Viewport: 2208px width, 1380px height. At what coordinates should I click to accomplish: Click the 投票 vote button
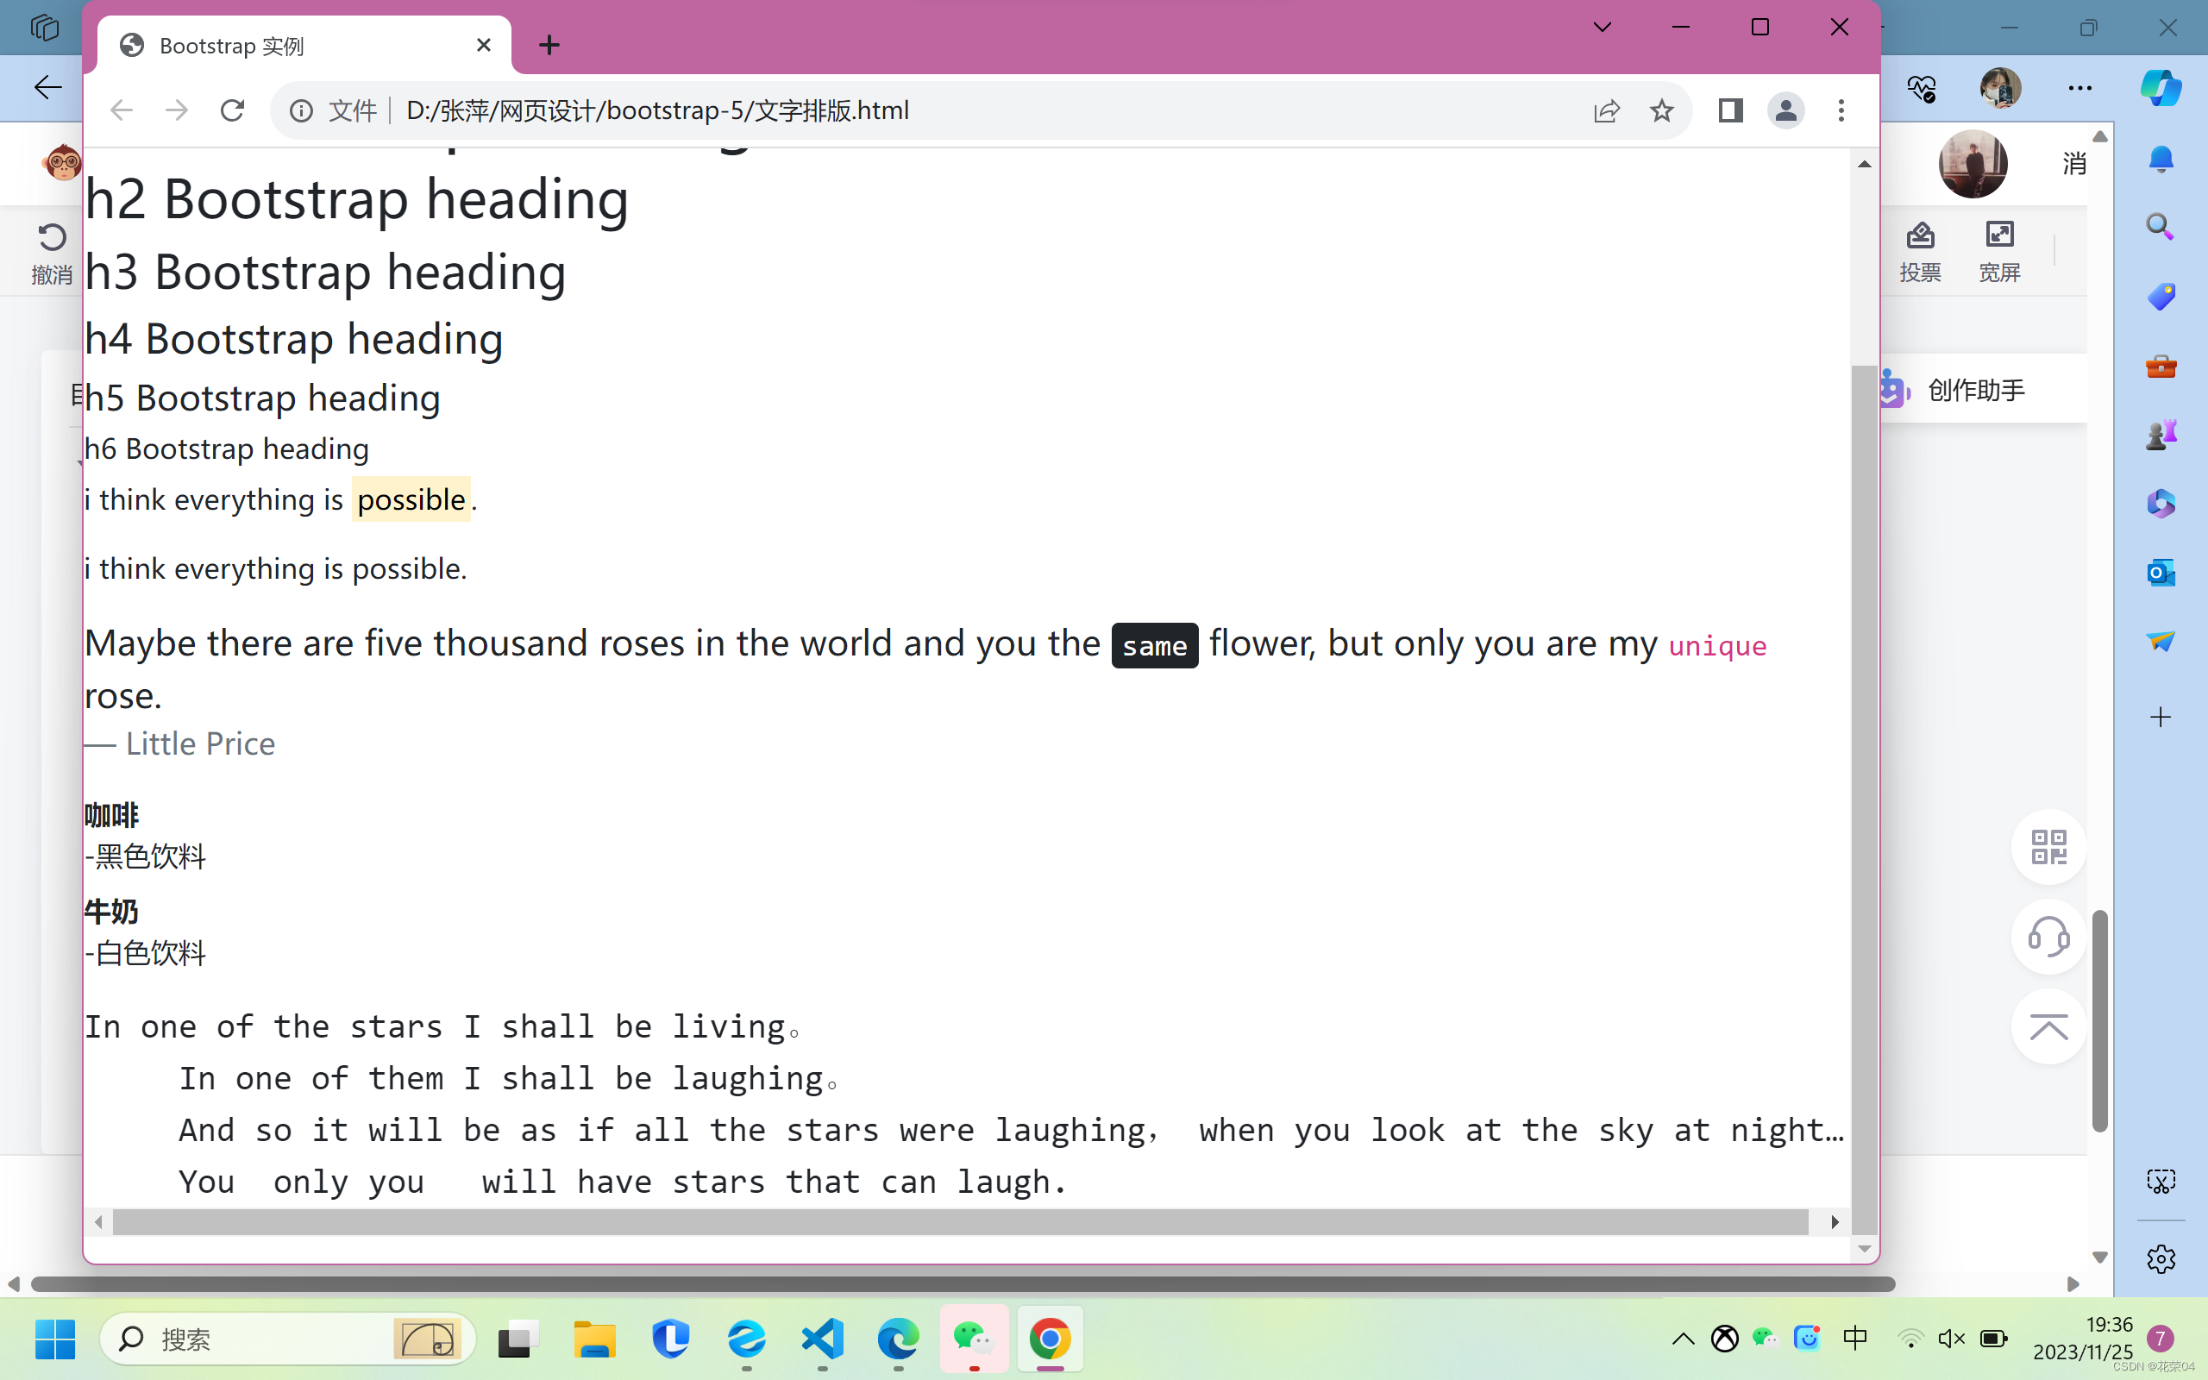point(1920,251)
